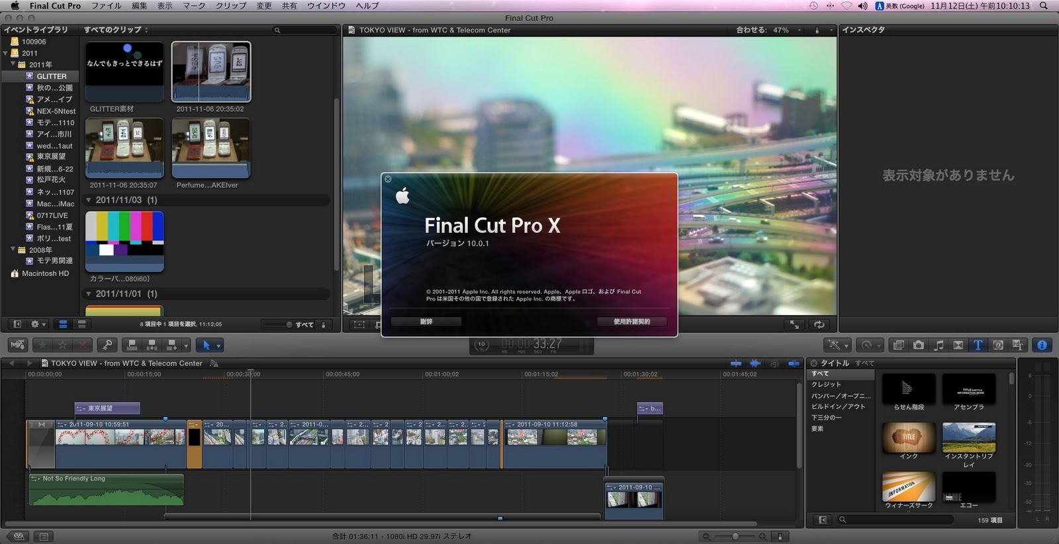Toggle the Inspector info button
Image resolution: width=1059 pixels, height=544 pixels.
(x=1042, y=345)
